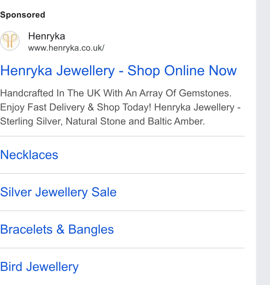Screen dimensions: 270x285
Task: Click the Sponsored label
Action: tap(23, 15)
